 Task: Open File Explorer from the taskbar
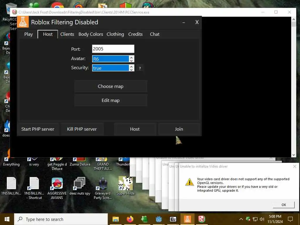(115, 219)
